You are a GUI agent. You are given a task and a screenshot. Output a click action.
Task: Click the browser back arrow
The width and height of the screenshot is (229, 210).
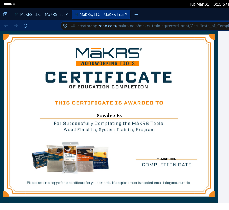6,26
